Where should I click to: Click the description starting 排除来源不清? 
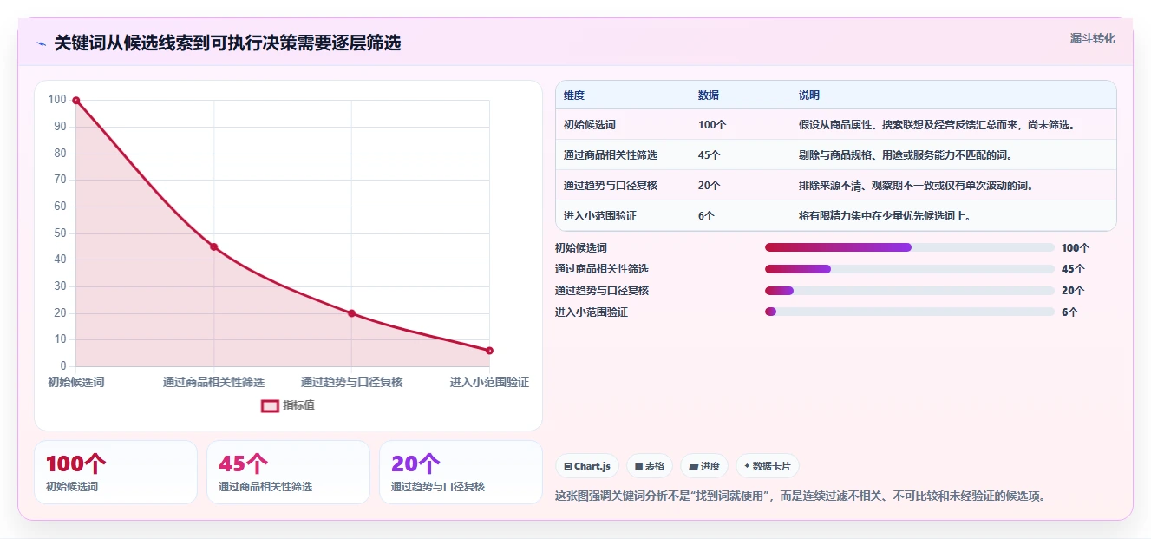[x=916, y=186]
